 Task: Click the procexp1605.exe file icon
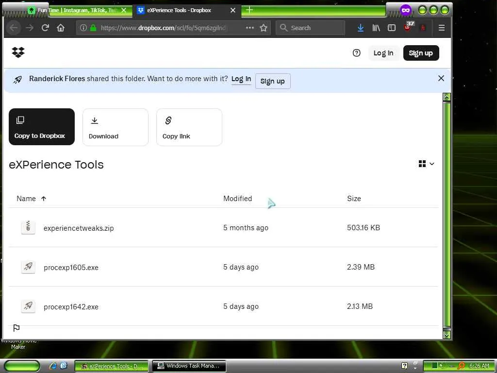28,267
